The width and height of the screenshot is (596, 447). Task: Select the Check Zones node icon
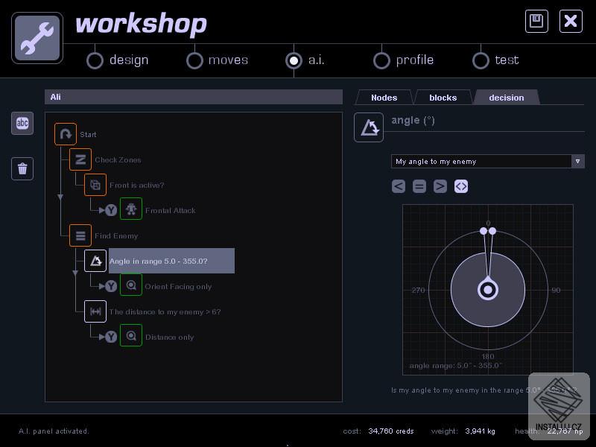click(x=80, y=159)
